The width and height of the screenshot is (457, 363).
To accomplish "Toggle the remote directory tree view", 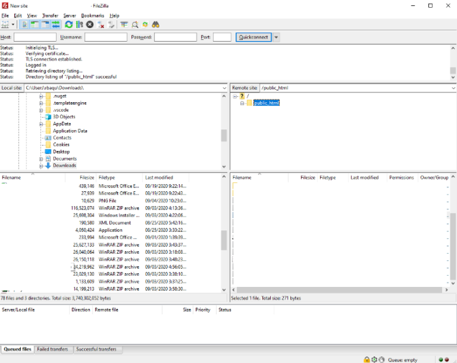I will pyautogui.click(x=46, y=25).
